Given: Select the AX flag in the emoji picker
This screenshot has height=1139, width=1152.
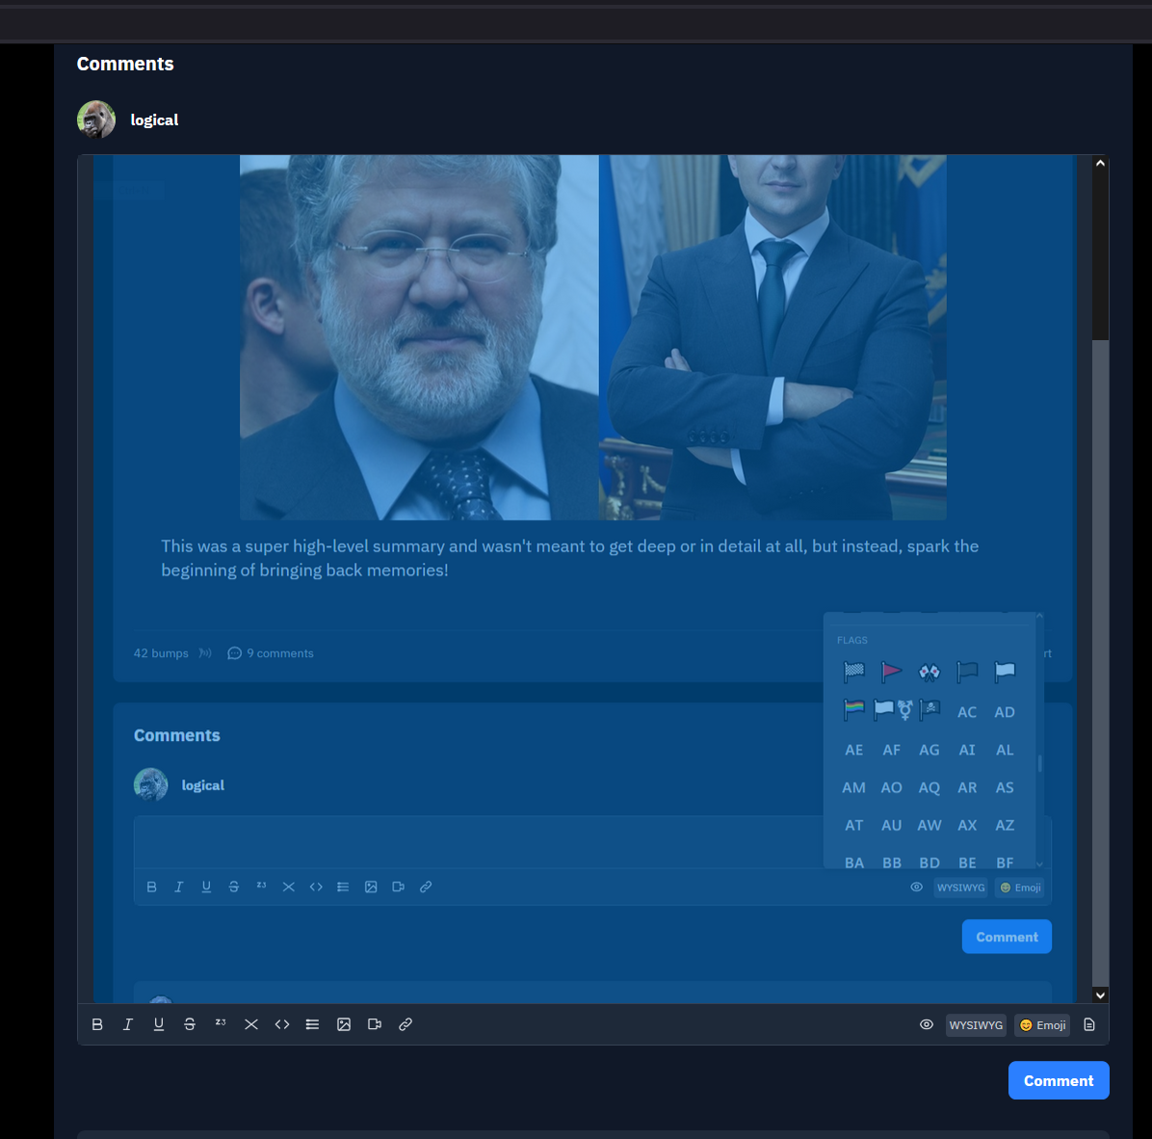Looking at the screenshot, I should [967, 825].
